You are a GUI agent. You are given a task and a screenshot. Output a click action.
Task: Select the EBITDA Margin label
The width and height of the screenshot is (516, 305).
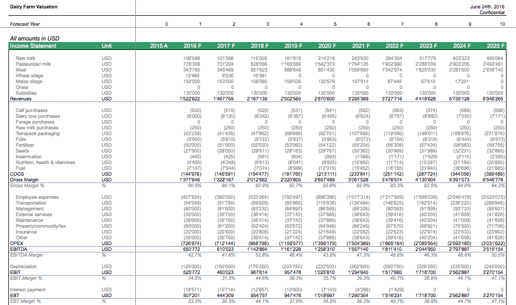[26, 255]
